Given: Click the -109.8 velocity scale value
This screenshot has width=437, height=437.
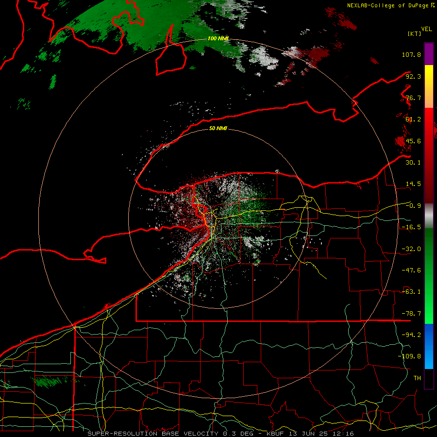Looking at the screenshot, I should pos(409,356).
